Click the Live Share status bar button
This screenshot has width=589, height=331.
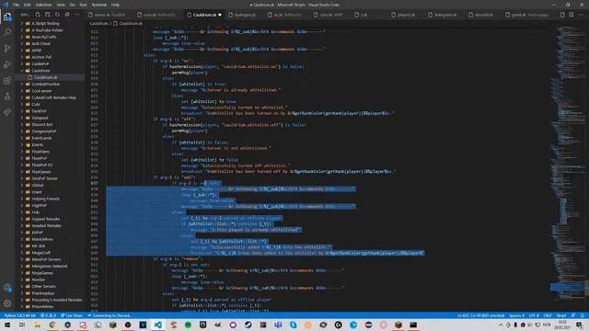pos(72,315)
